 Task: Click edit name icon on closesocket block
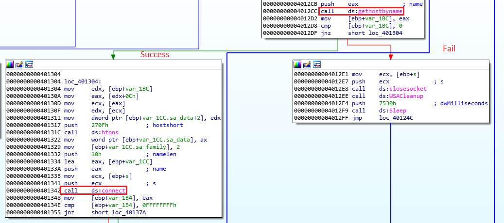coord(307,64)
